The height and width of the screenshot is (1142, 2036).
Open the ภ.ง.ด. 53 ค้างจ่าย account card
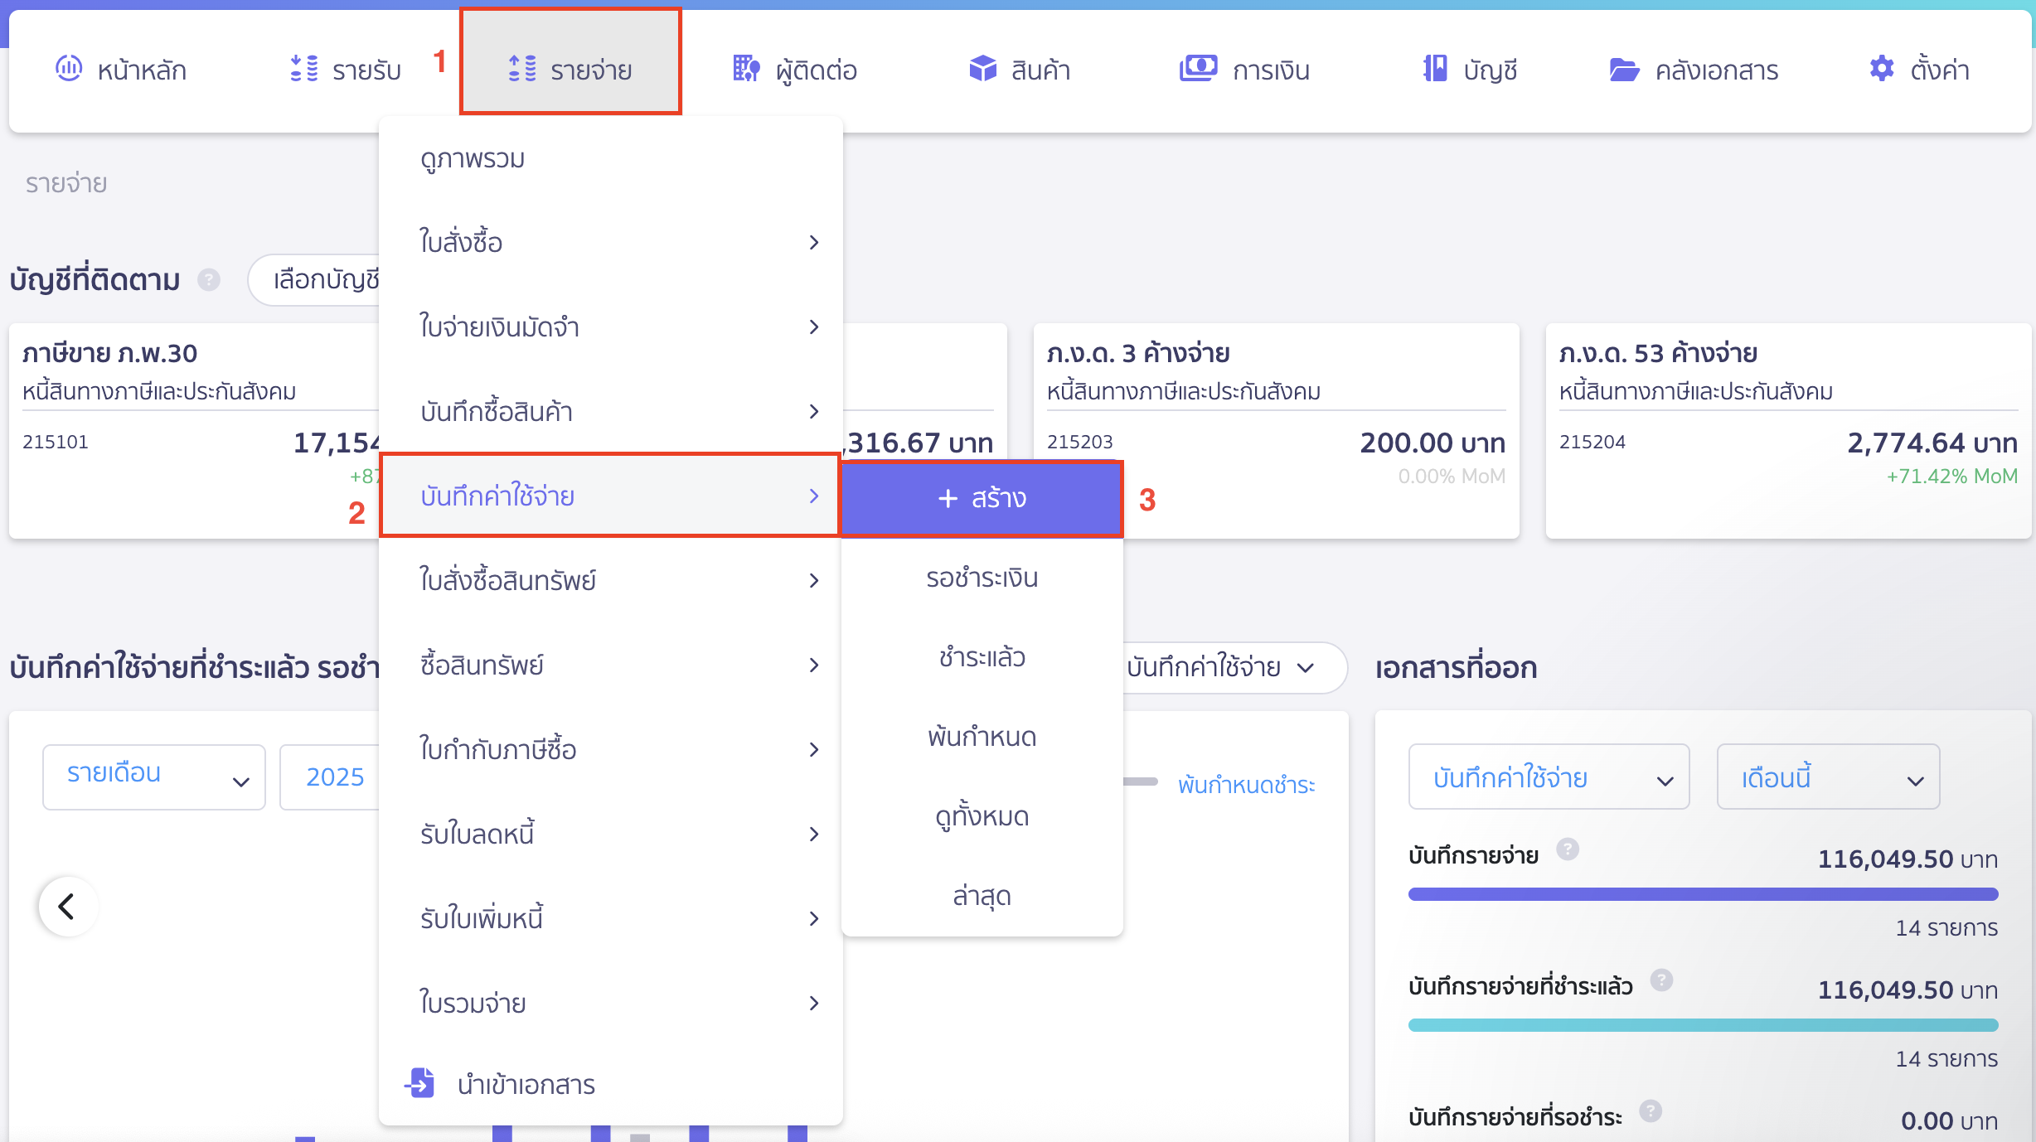coord(1788,431)
